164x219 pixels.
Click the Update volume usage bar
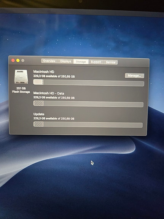(x=88, y=125)
